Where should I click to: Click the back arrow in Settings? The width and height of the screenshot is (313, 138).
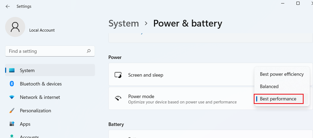pos(8,6)
